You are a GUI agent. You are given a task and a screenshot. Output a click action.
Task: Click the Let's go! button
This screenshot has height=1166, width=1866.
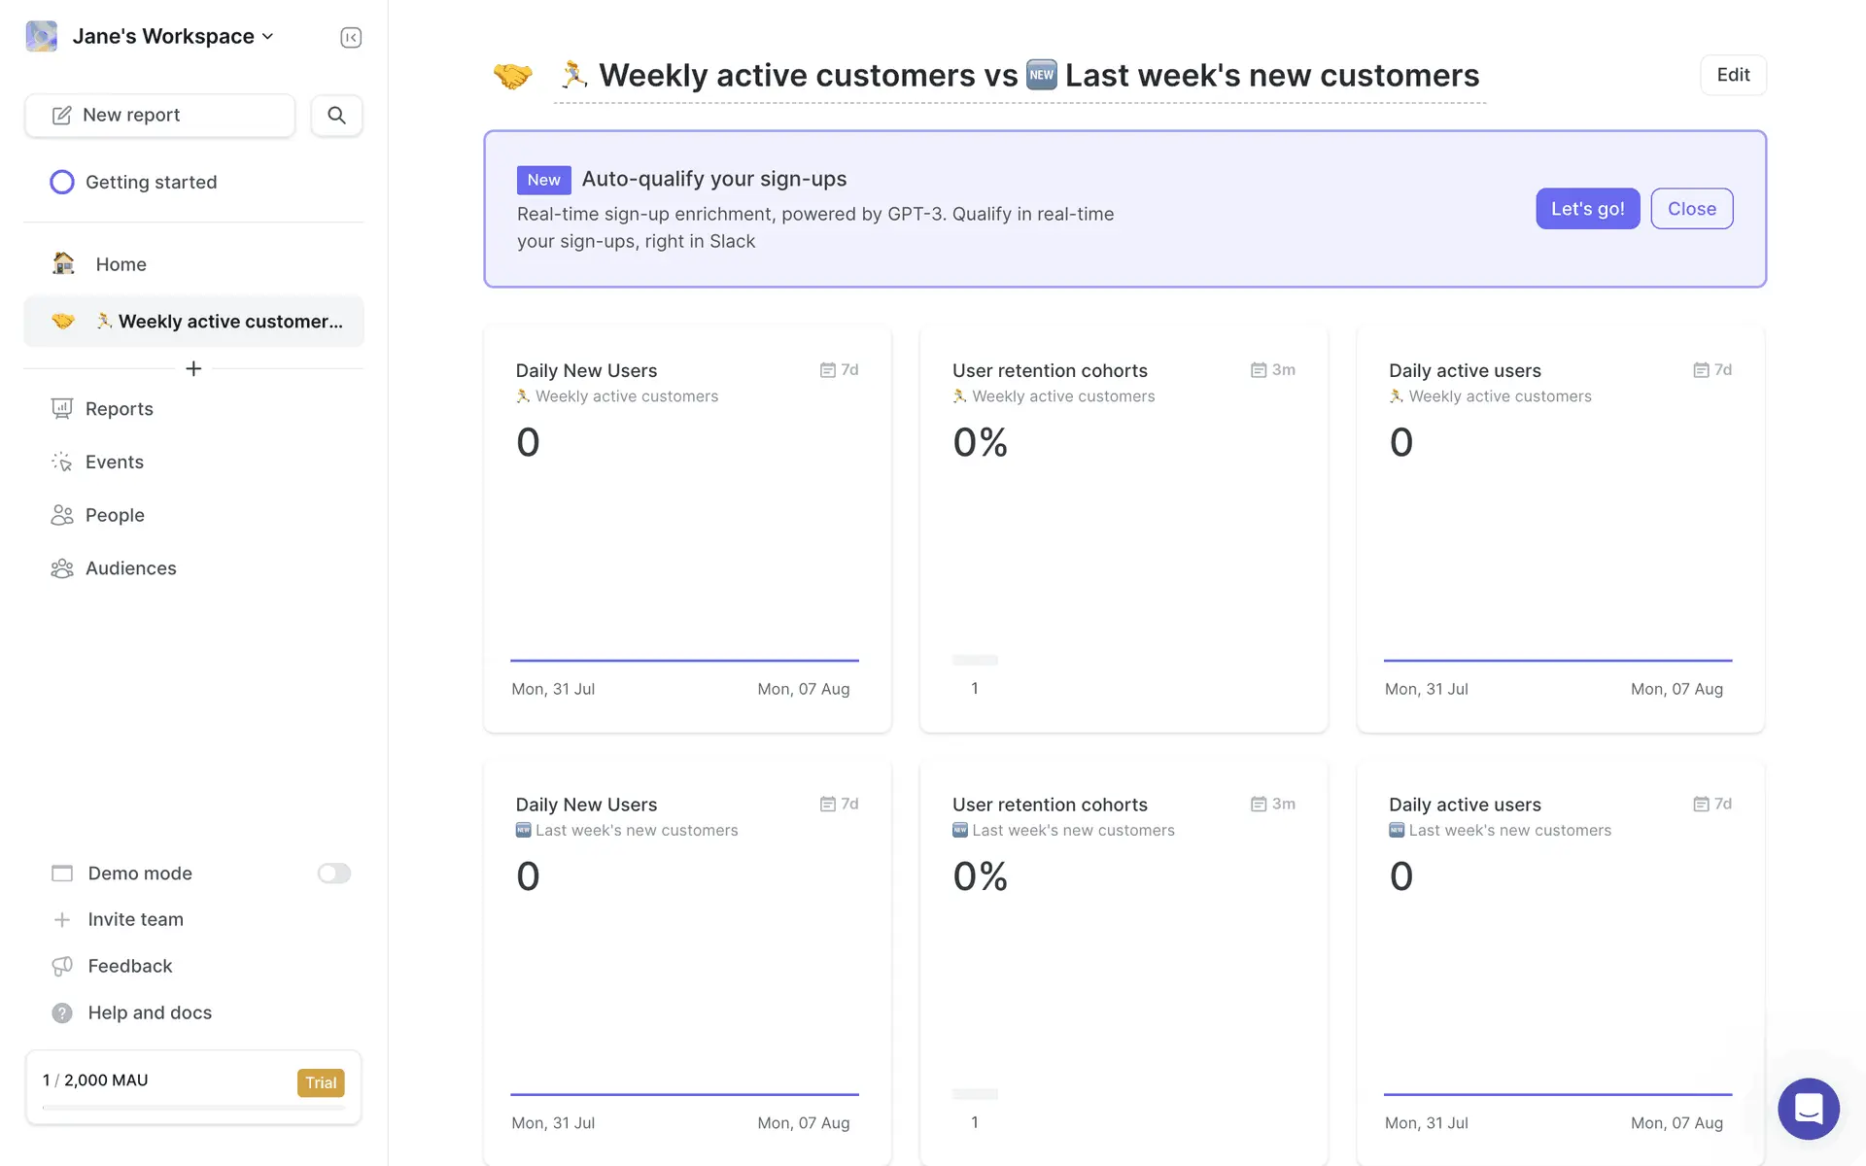click(x=1587, y=209)
